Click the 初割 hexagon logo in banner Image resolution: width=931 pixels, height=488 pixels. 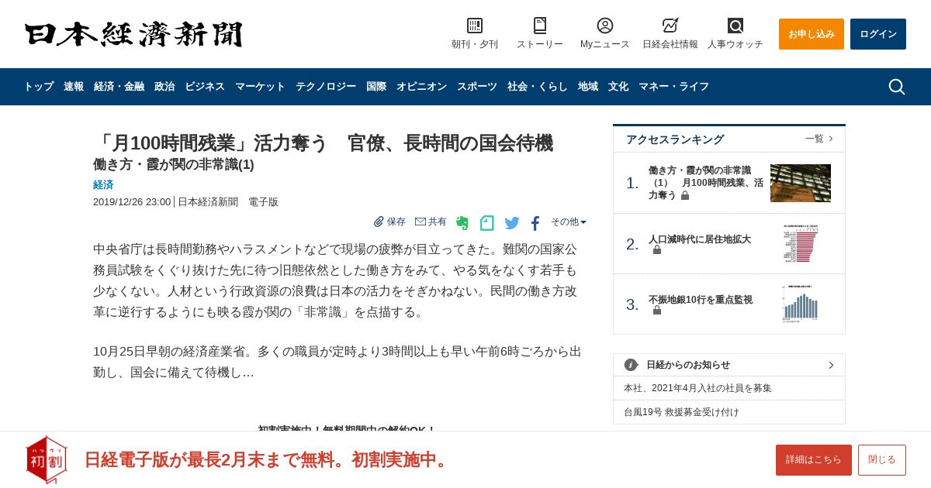point(47,459)
